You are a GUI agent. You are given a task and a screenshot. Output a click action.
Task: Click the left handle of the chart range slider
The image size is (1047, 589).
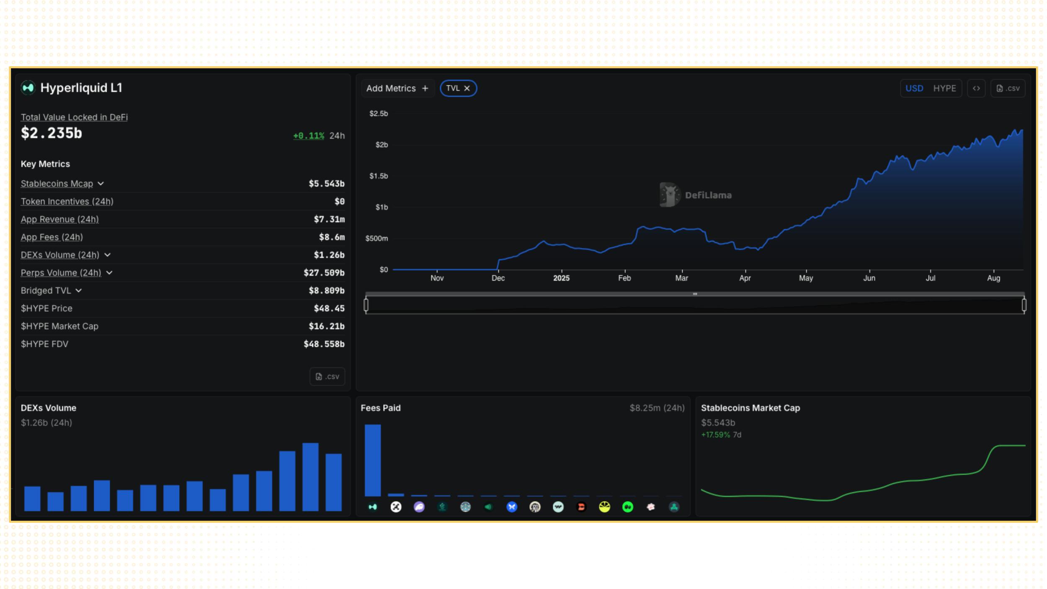pos(366,305)
